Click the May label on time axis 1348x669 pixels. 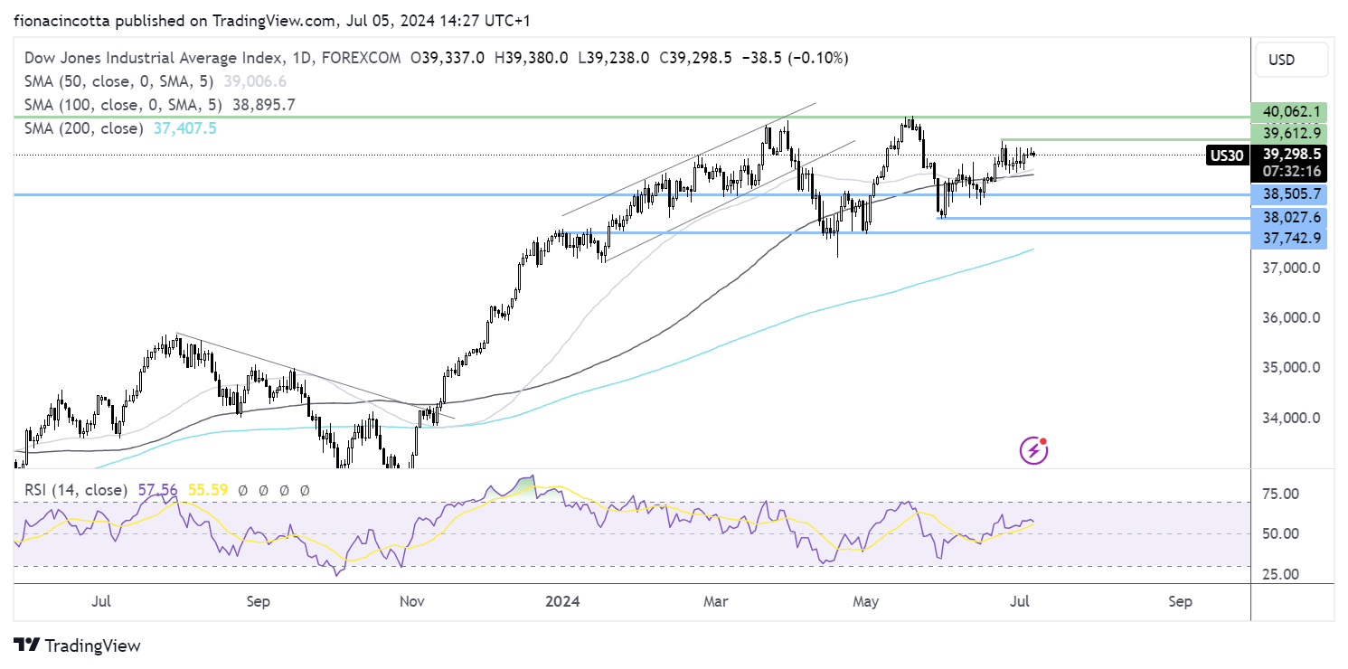pos(865,600)
